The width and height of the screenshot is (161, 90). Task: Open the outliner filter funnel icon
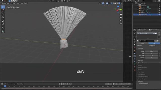pyautogui.click(x=156, y=1)
